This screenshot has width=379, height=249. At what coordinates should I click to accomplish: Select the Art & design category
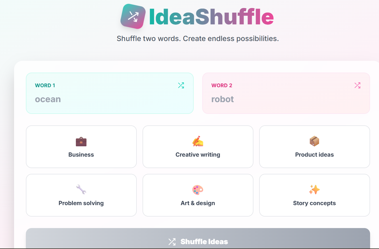(198, 195)
